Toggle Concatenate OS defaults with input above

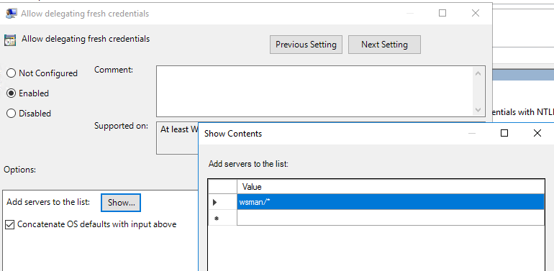coord(10,224)
